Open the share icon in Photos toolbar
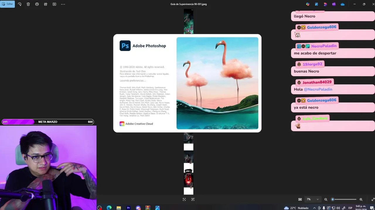This screenshot has width=375, height=210. (46, 4)
